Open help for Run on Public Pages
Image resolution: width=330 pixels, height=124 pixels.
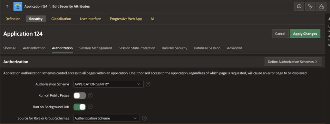(90, 95)
